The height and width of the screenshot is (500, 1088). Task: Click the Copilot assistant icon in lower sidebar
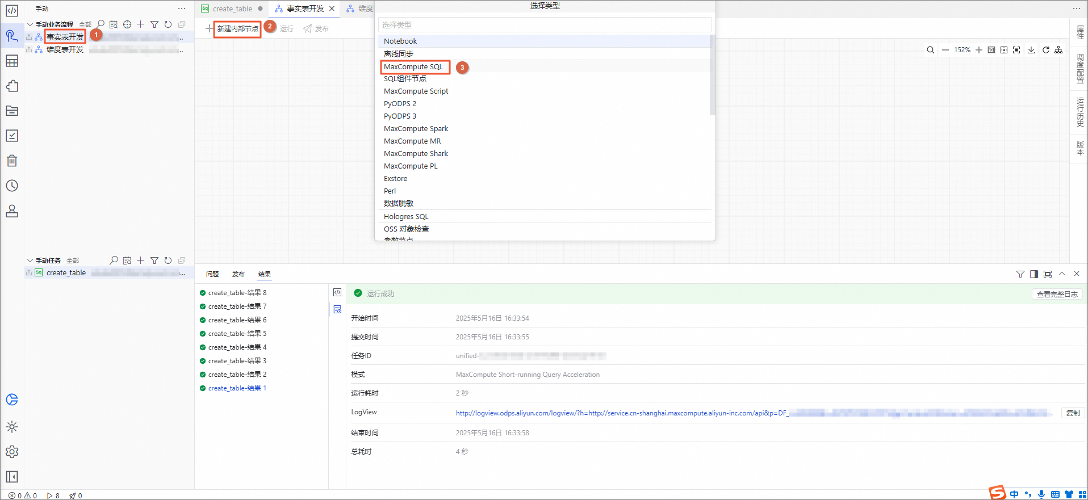click(x=12, y=400)
